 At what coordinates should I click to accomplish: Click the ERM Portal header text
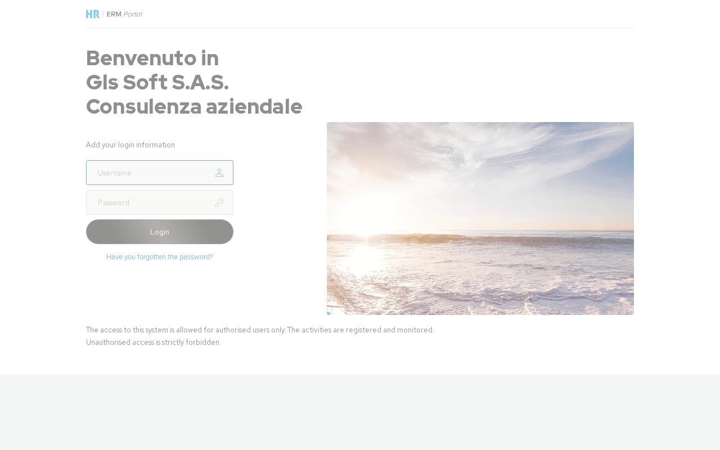pyautogui.click(x=124, y=14)
